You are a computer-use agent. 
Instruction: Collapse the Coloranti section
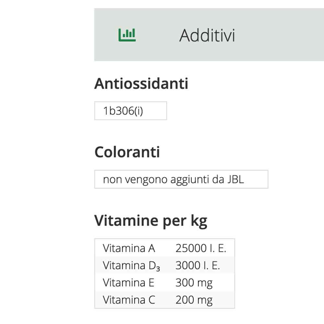click(x=127, y=152)
